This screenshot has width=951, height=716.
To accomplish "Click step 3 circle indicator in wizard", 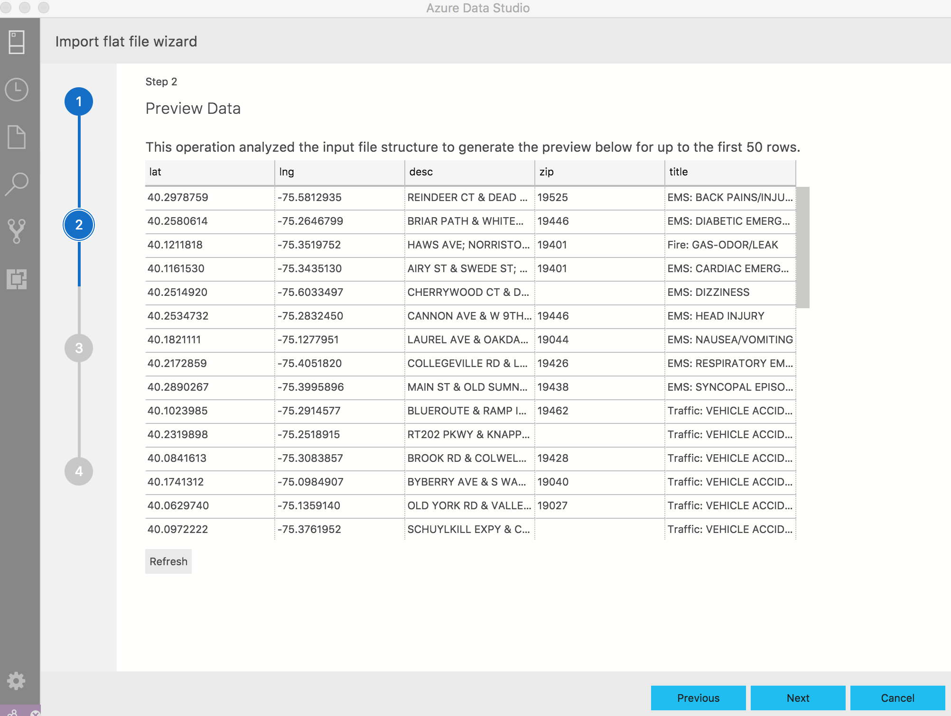I will 80,348.
